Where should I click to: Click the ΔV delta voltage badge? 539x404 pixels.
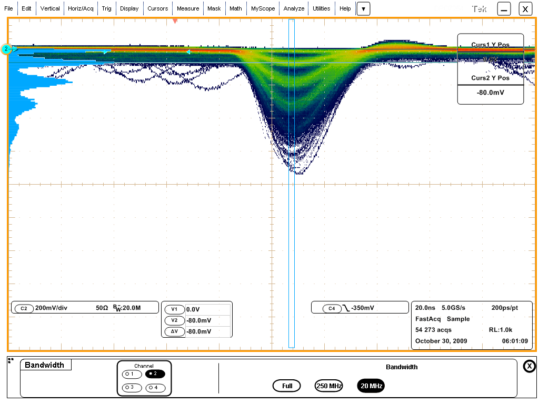tap(174, 331)
